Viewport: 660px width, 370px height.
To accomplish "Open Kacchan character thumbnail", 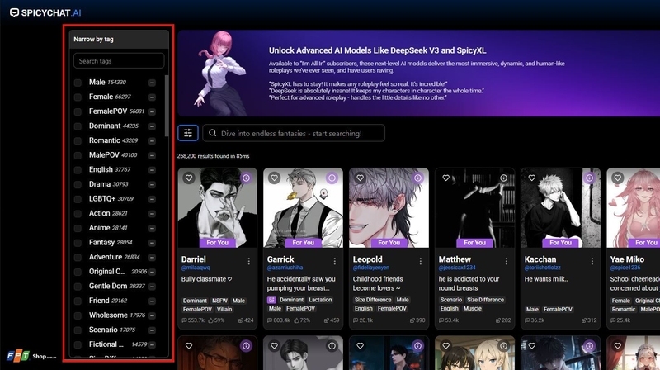I will (x=561, y=207).
